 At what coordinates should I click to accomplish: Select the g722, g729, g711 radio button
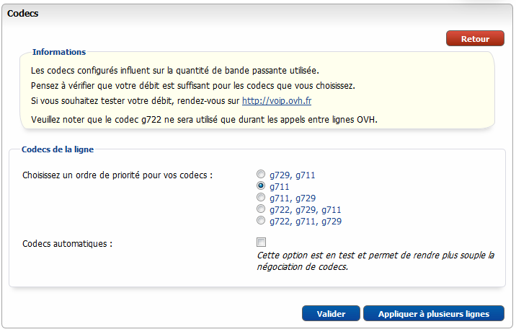tap(261, 209)
